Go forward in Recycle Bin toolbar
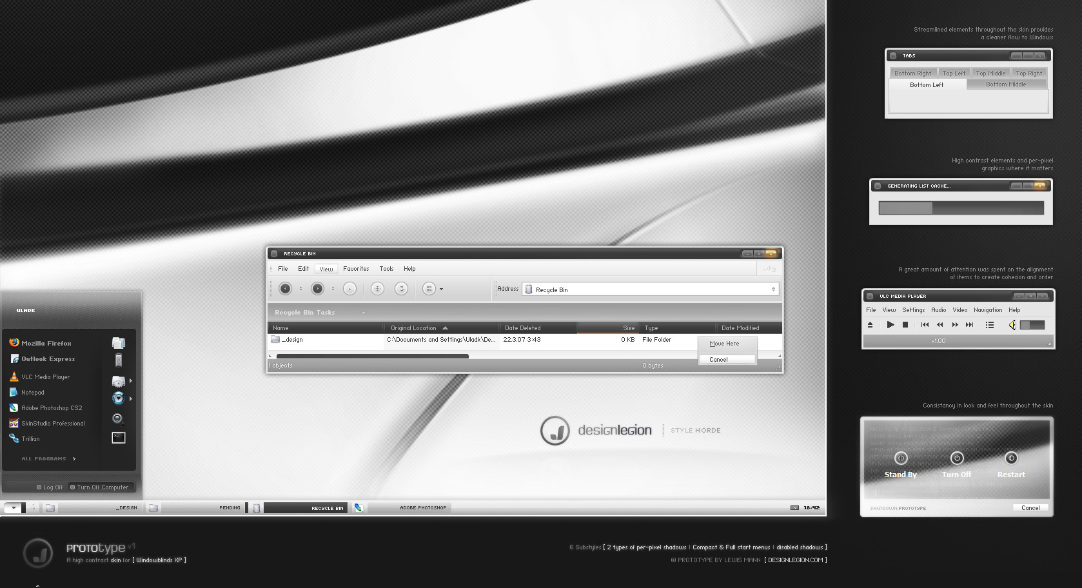 317,289
